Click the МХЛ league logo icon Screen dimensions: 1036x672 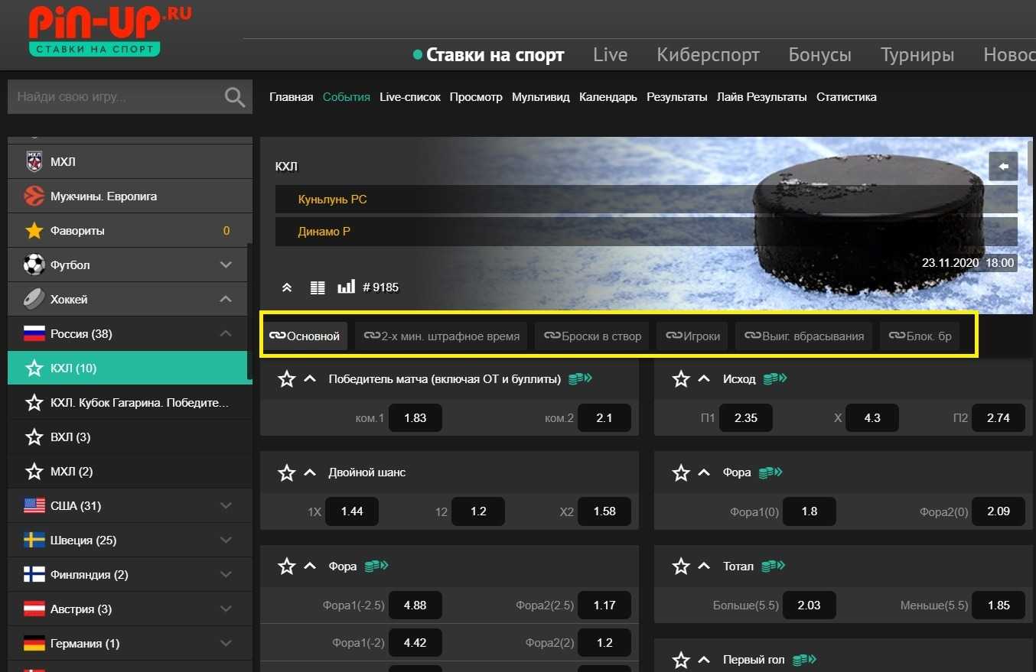[x=34, y=161]
